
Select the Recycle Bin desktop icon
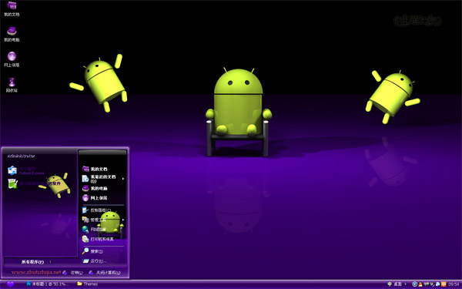click(x=12, y=85)
